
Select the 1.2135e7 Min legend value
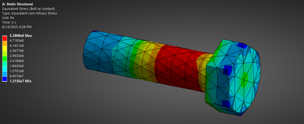click(x=20, y=81)
